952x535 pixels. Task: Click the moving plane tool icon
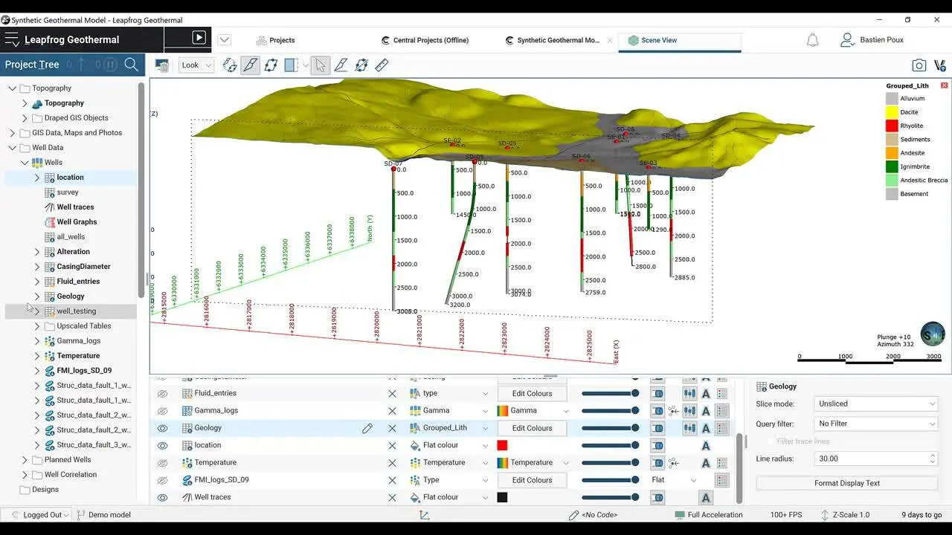coord(361,65)
